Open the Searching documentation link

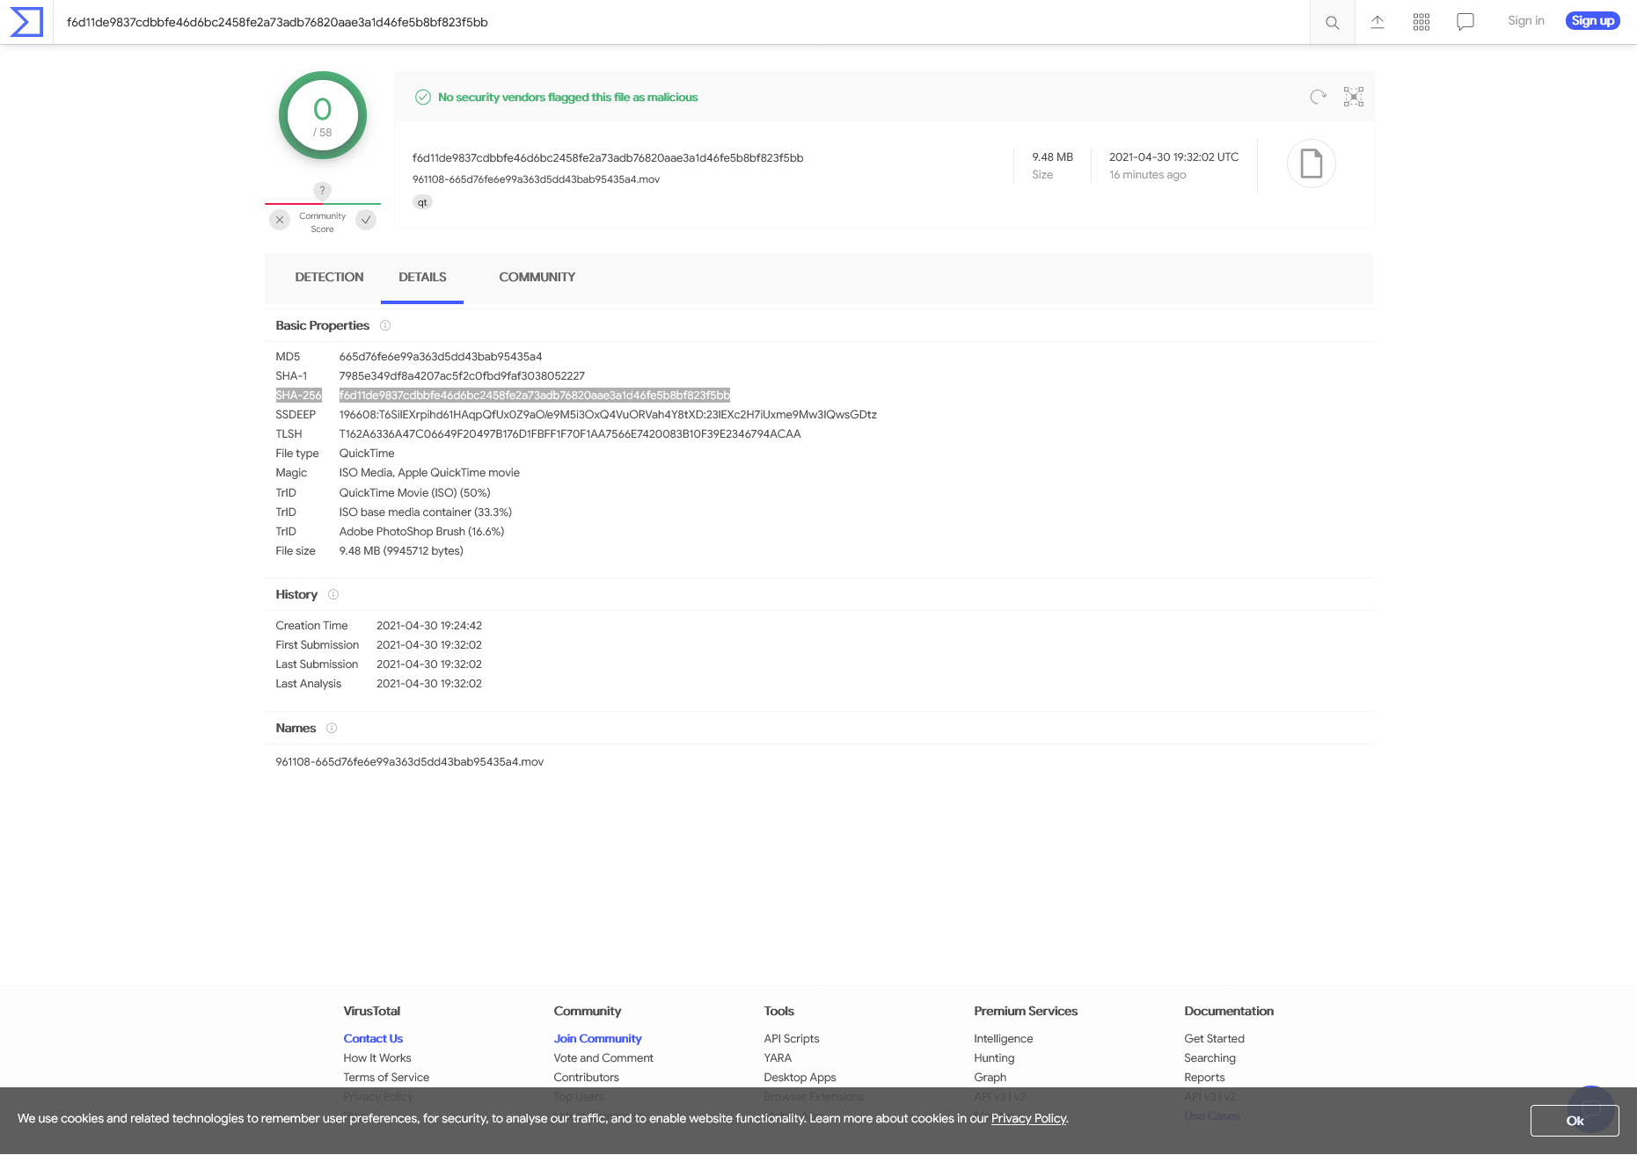pyautogui.click(x=1209, y=1057)
